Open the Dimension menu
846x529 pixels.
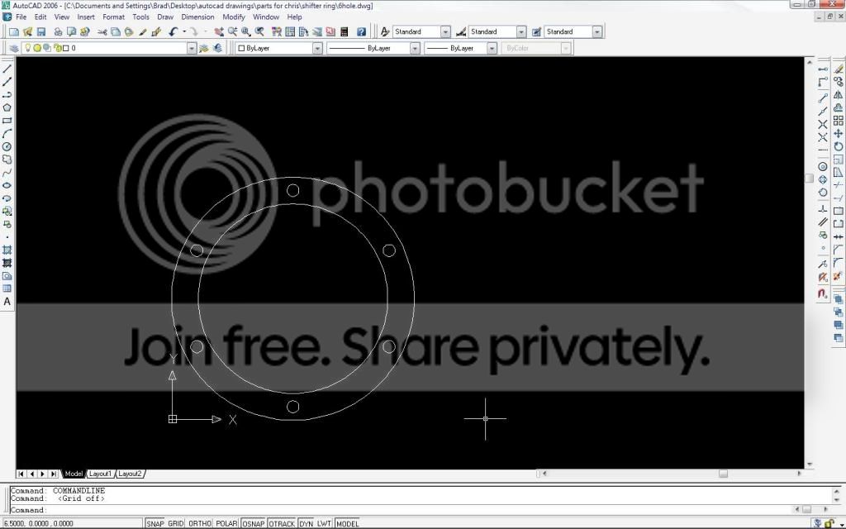click(197, 17)
